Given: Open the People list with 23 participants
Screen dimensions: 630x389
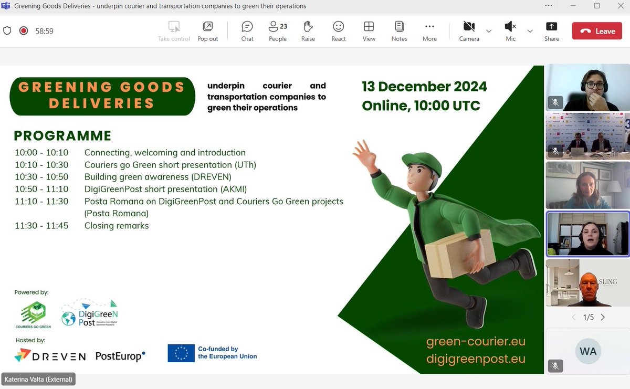Looking at the screenshot, I should 278,31.
